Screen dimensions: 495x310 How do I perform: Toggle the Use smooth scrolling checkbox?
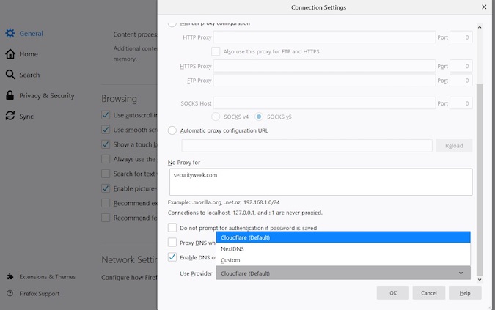click(106, 130)
